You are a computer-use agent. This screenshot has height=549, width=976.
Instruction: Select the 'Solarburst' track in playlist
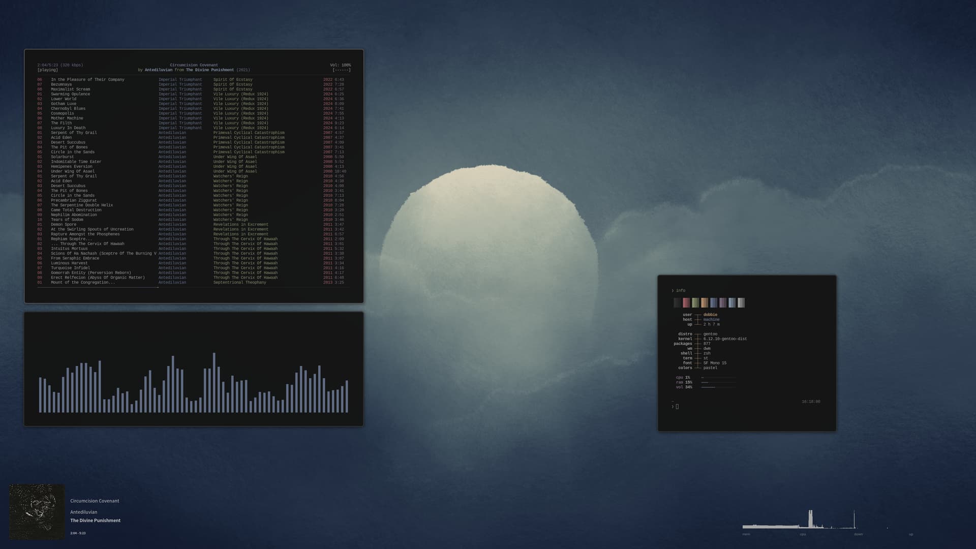pos(62,157)
